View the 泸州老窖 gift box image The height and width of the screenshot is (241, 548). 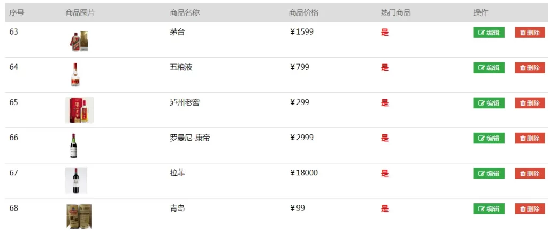point(79,110)
